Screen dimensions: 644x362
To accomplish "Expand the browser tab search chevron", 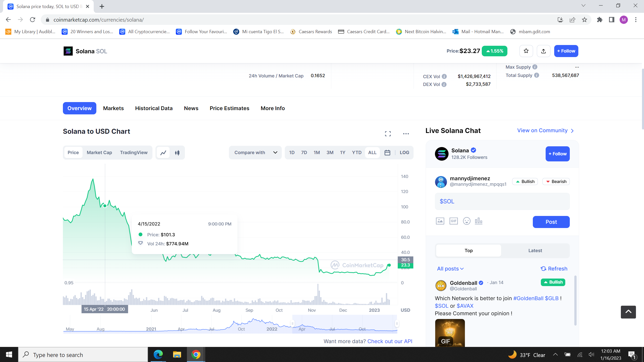I will pyautogui.click(x=583, y=6).
